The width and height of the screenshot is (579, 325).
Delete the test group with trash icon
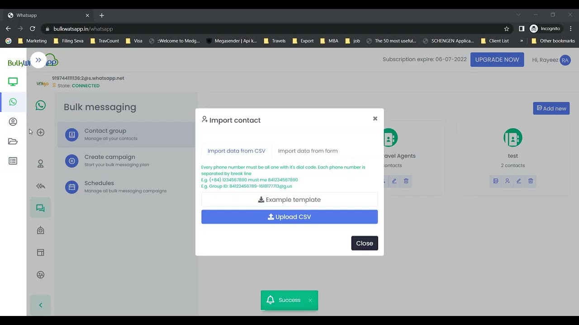[x=531, y=181]
